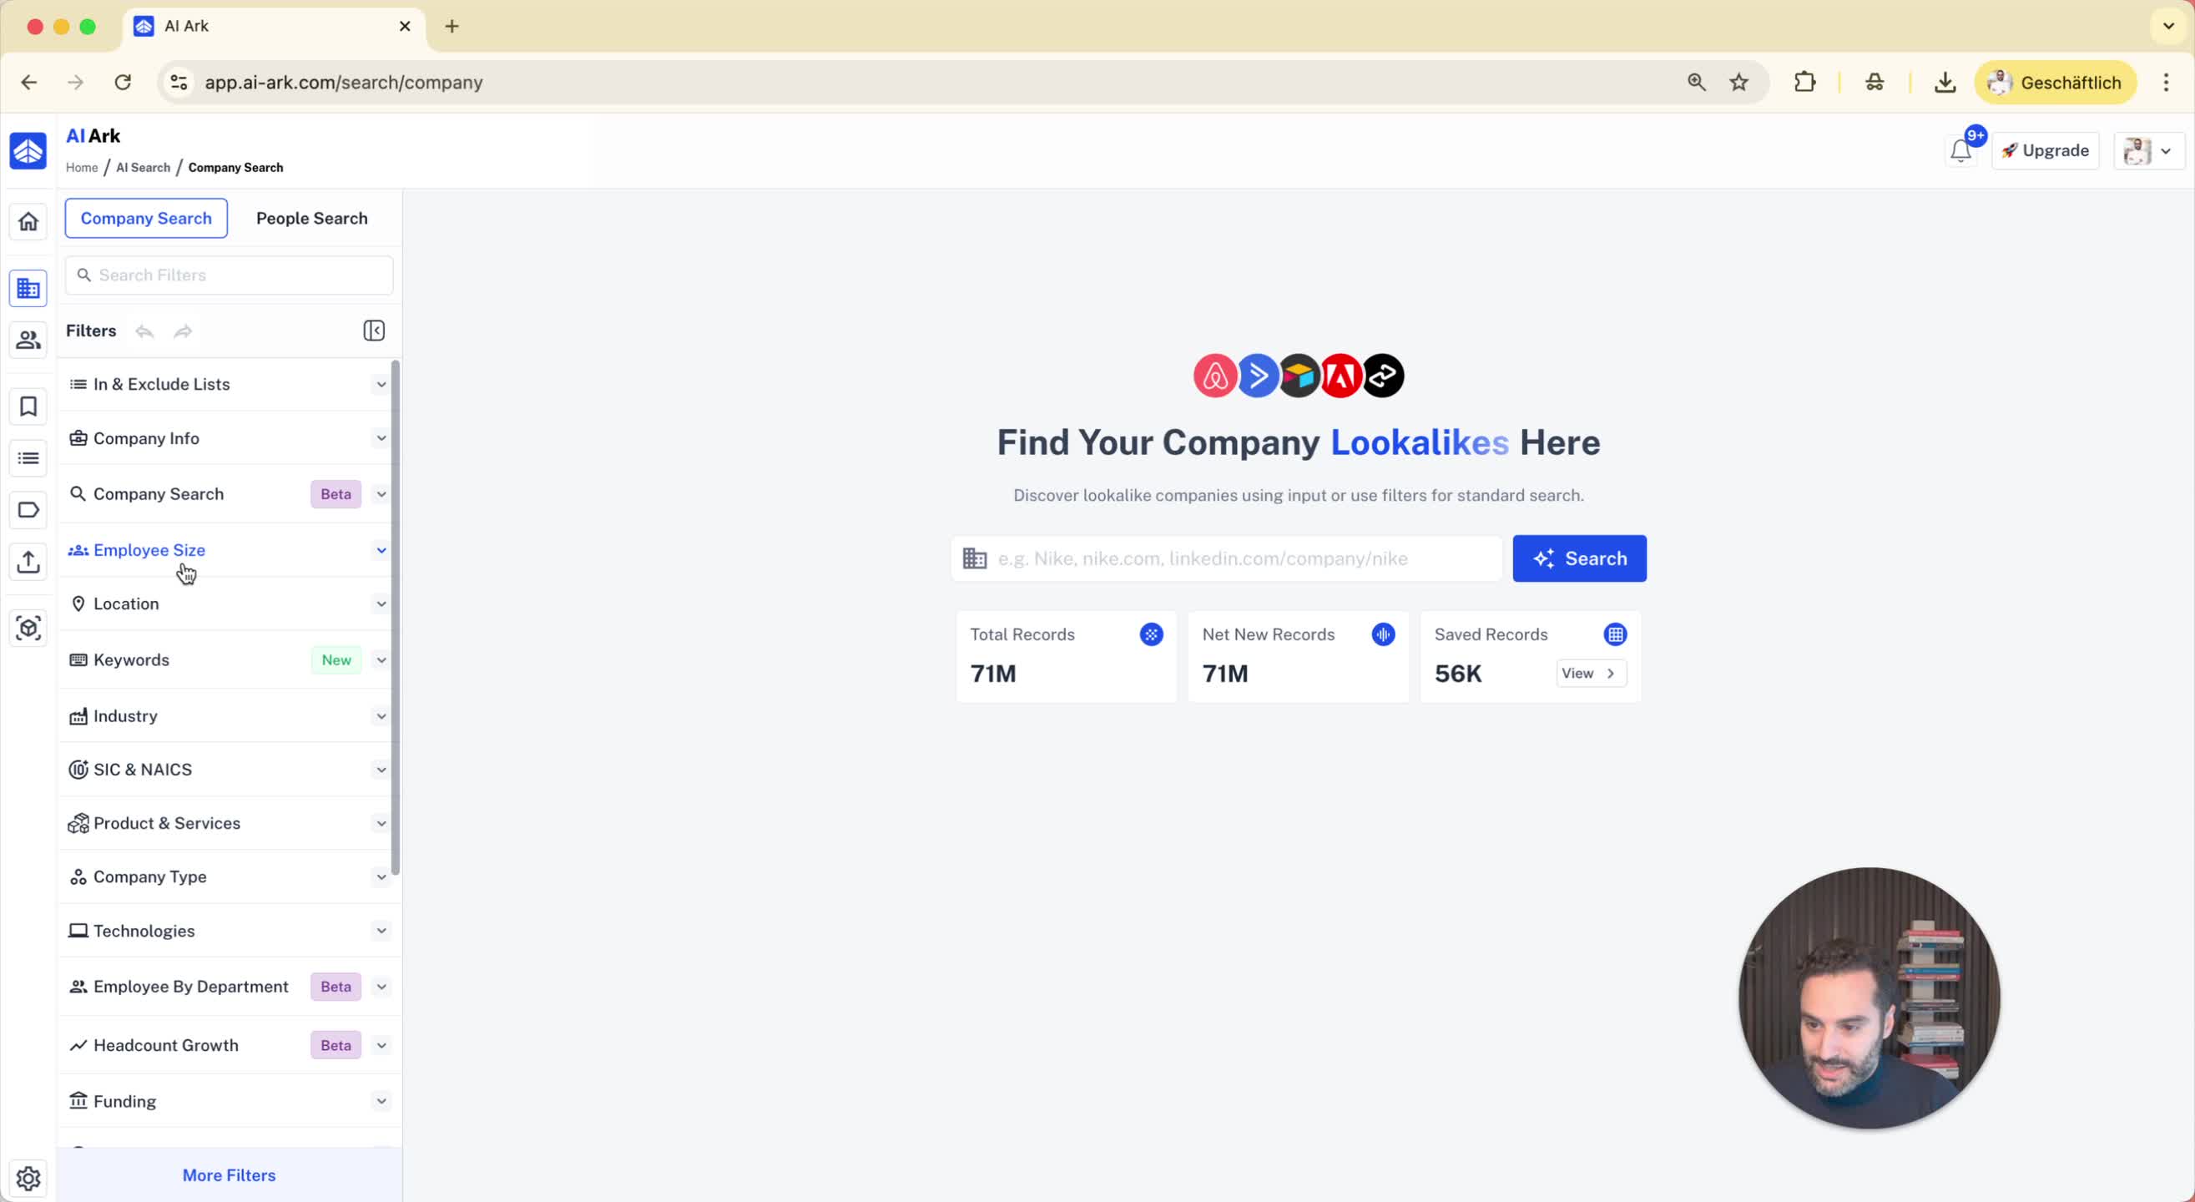2195x1202 pixels.
Task: Open the user avatar dropdown menu
Action: click(2148, 152)
